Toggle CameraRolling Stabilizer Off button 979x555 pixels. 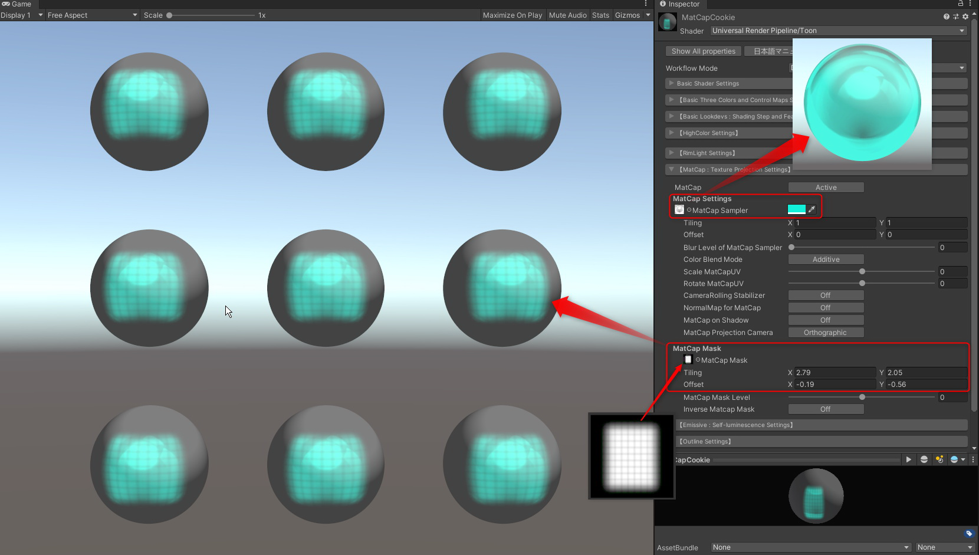(826, 295)
